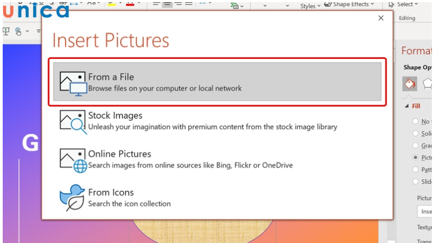Select the No fill radio button
This screenshot has width=433, height=243.
[x=415, y=121]
